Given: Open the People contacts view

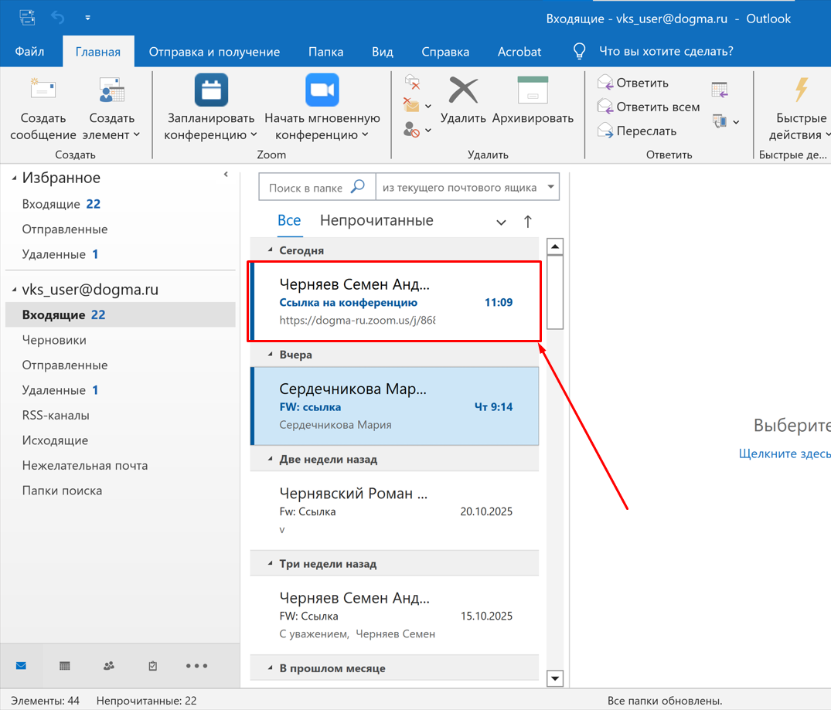Looking at the screenshot, I should pos(109,666).
